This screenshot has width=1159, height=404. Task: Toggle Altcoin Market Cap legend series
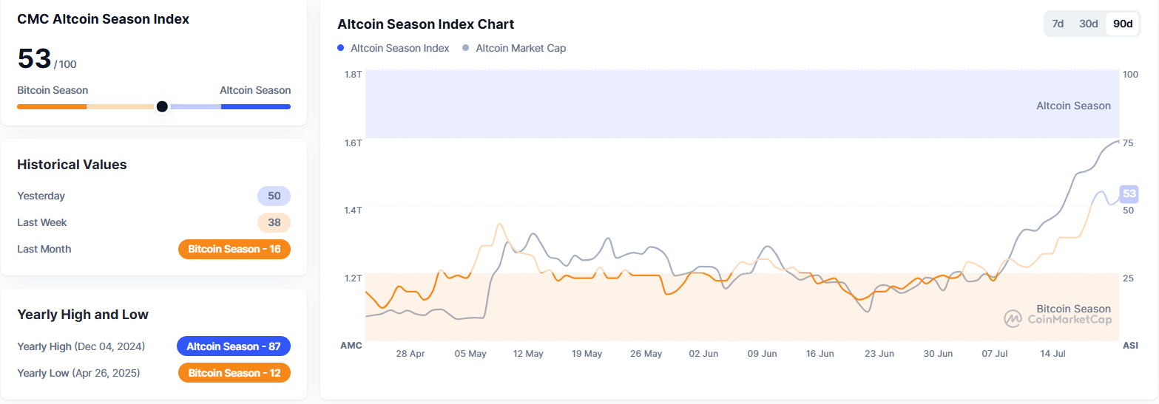520,48
